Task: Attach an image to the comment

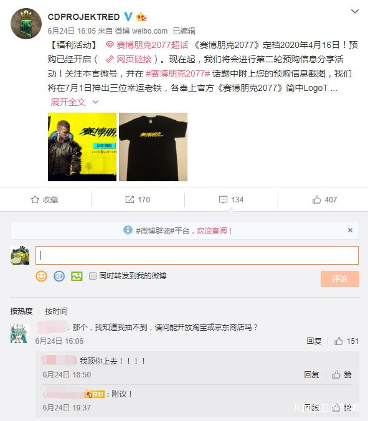Action: pyautogui.click(x=77, y=276)
